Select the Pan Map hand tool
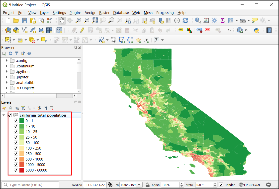The height and width of the screenshot is (189, 279). click(62, 20)
